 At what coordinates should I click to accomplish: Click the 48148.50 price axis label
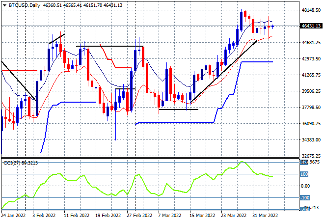click(311, 10)
